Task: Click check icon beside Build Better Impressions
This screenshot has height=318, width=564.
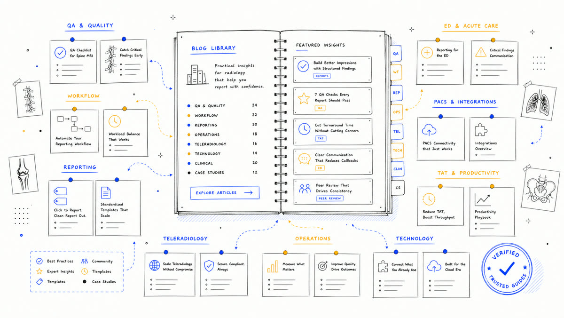Action: pos(304,66)
